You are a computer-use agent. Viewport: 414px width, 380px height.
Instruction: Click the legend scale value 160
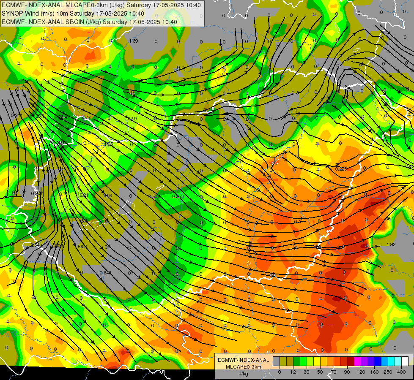374,372
